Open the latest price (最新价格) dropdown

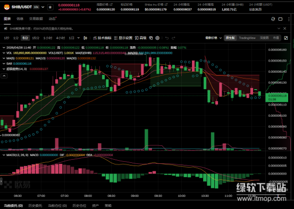point(213,38)
